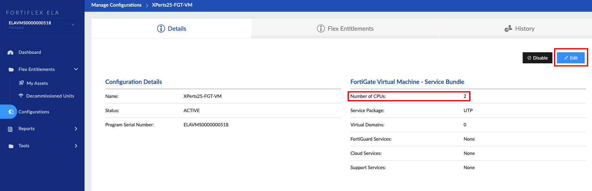Click the Virtual Domains value 0
This screenshot has width=592, height=191.
[x=465, y=125]
